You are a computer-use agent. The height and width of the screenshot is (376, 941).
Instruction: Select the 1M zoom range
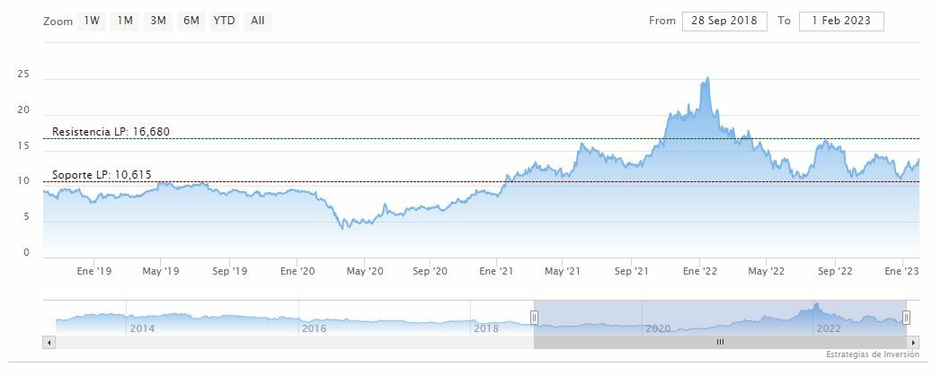(125, 21)
